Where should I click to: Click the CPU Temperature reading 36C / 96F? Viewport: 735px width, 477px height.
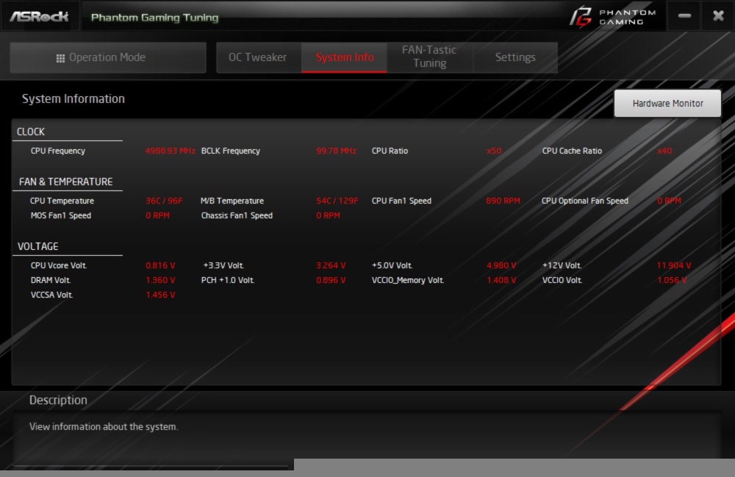164,201
